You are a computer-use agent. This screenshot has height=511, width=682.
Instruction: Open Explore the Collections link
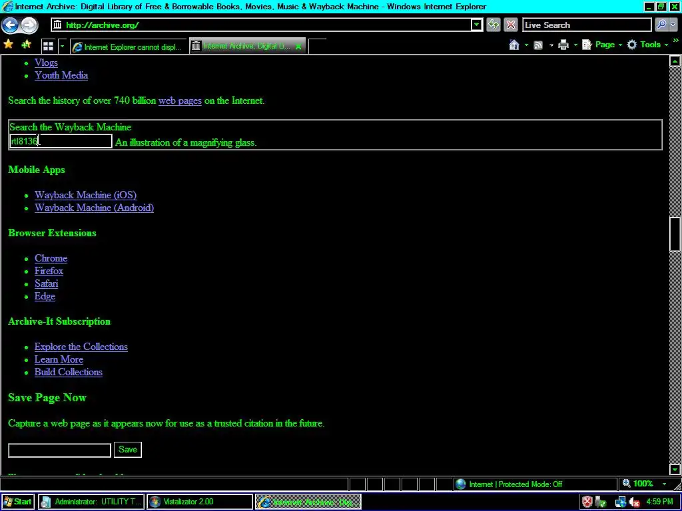(81, 347)
